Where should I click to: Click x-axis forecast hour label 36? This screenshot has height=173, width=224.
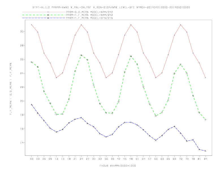(106, 159)
